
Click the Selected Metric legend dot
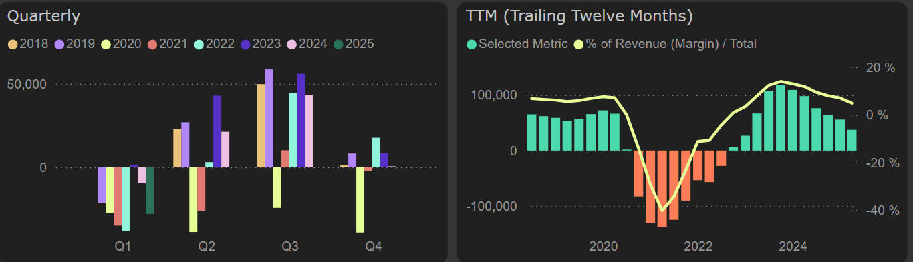coord(471,45)
